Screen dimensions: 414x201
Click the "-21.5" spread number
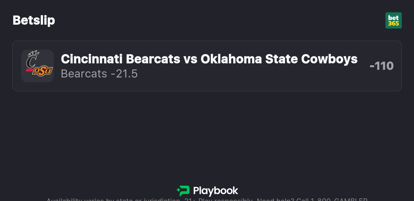[x=124, y=74]
